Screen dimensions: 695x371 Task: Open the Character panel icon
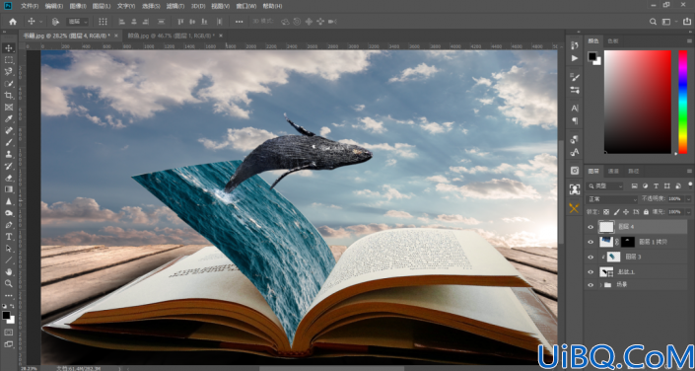(575, 108)
